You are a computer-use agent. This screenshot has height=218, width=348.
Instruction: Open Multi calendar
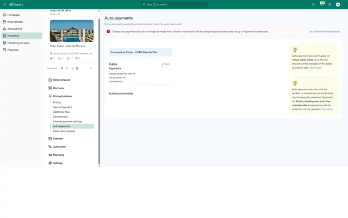pos(15,22)
